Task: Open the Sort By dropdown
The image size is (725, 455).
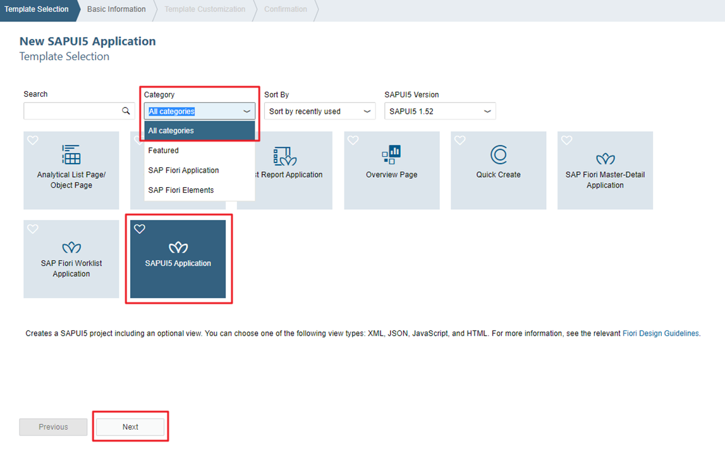Action: [x=320, y=111]
